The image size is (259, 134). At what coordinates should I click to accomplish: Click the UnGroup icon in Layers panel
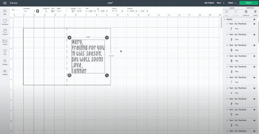tap(236, 12)
